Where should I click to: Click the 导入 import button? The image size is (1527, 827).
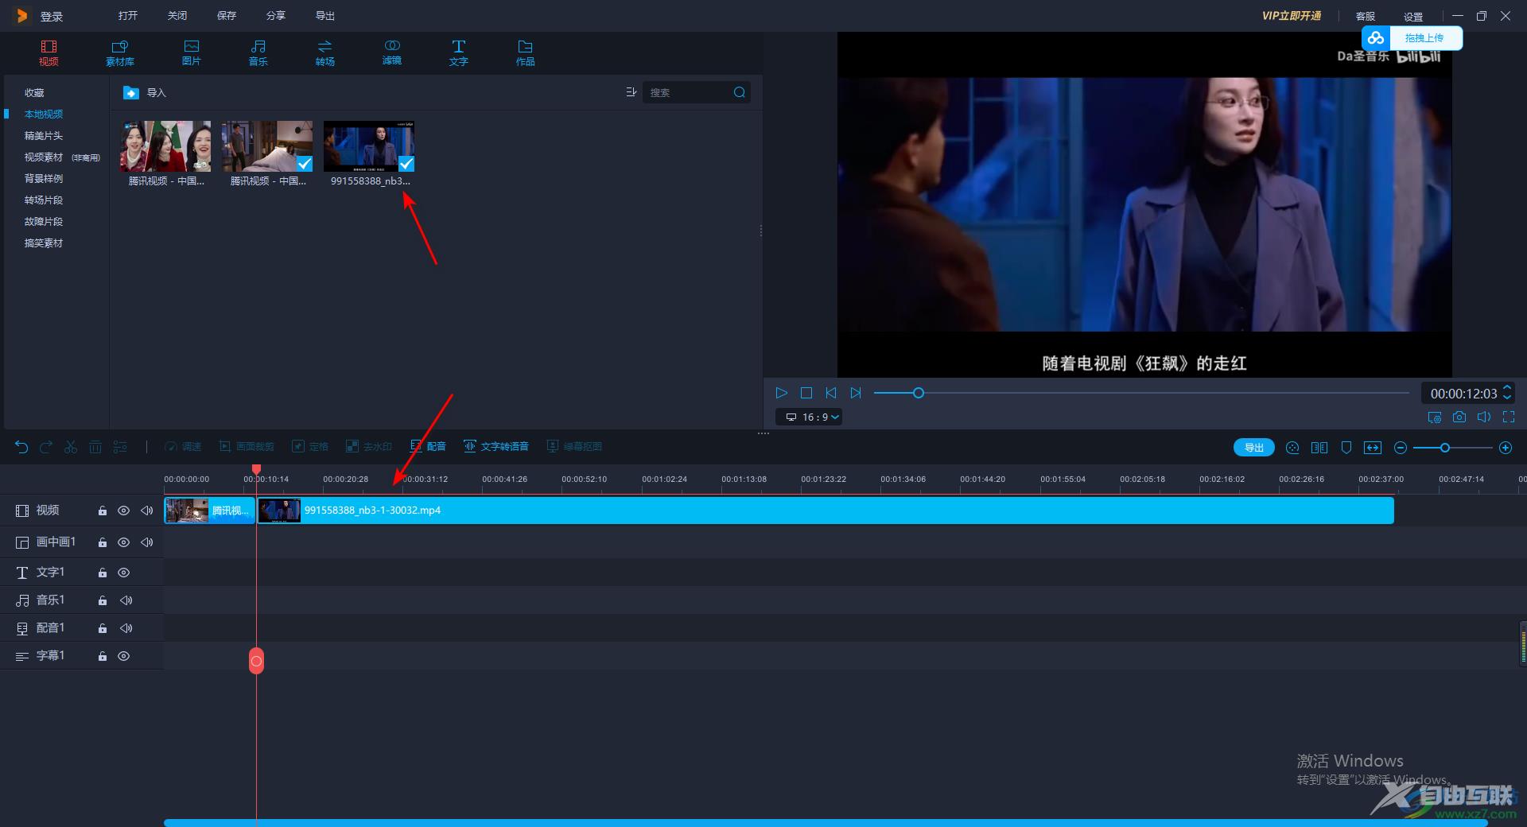click(145, 93)
